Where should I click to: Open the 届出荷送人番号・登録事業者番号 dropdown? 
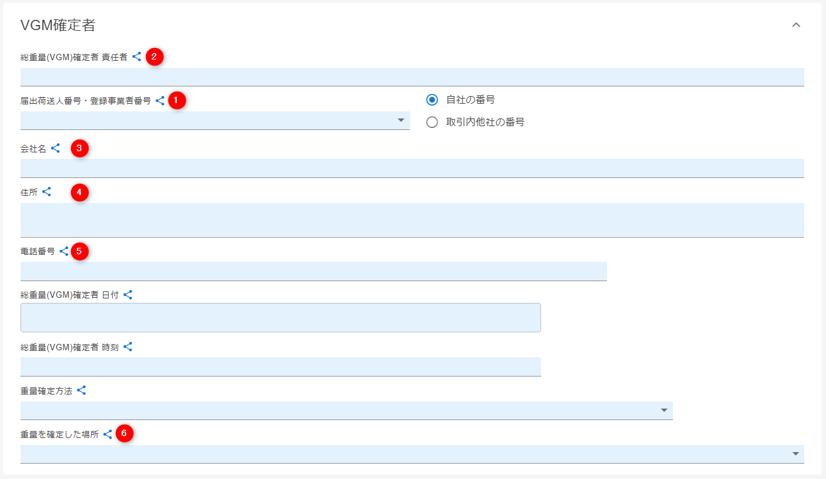pos(215,120)
